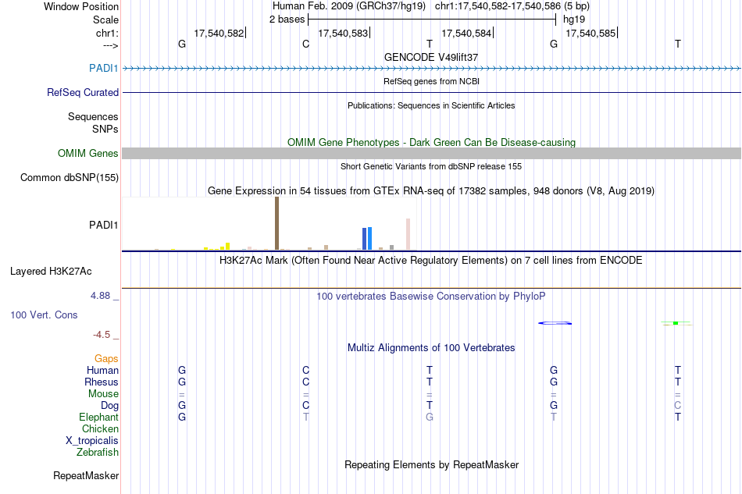742x494 pixels.
Task: Click the faded C in Dog row
Action: (678, 406)
